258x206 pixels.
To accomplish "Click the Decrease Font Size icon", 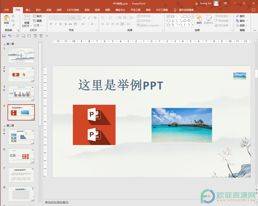I will [x=89, y=18].
